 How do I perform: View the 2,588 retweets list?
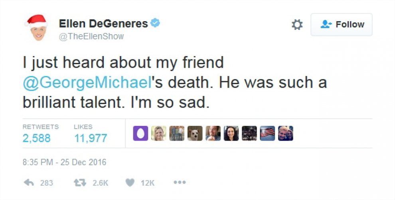pos(37,138)
